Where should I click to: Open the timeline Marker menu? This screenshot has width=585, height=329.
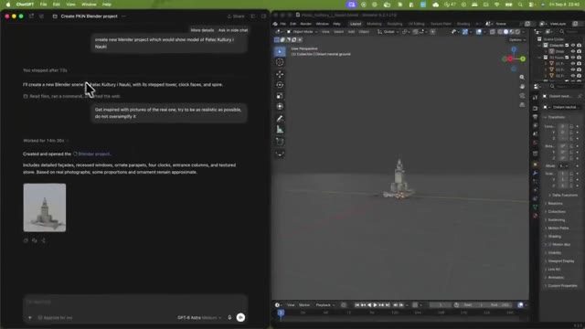click(304, 305)
